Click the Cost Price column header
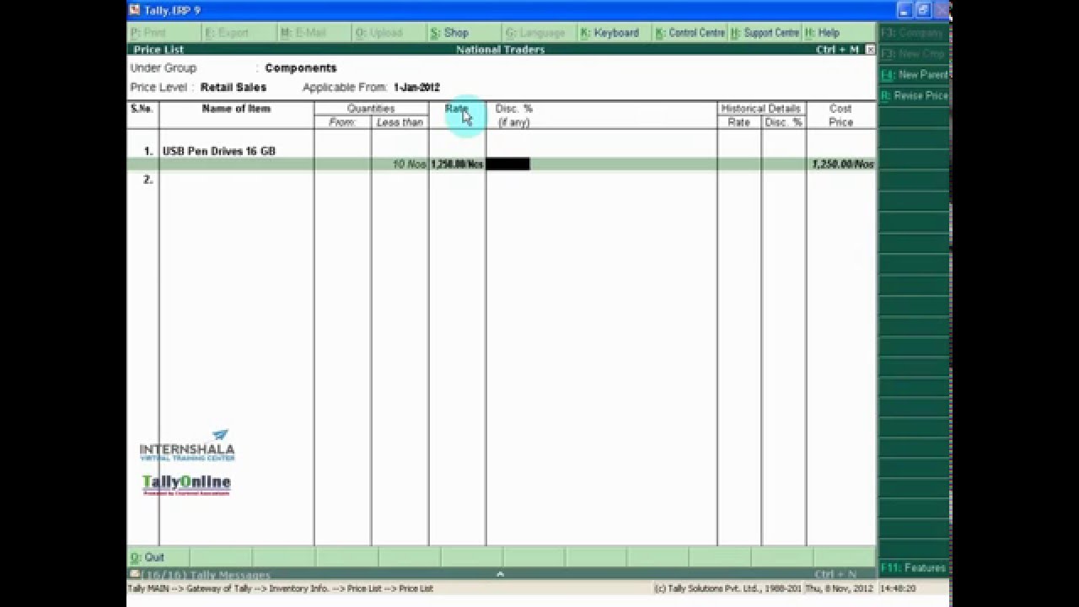The height and width of the screenshot is (607, 1079). (x=840, y=115)
